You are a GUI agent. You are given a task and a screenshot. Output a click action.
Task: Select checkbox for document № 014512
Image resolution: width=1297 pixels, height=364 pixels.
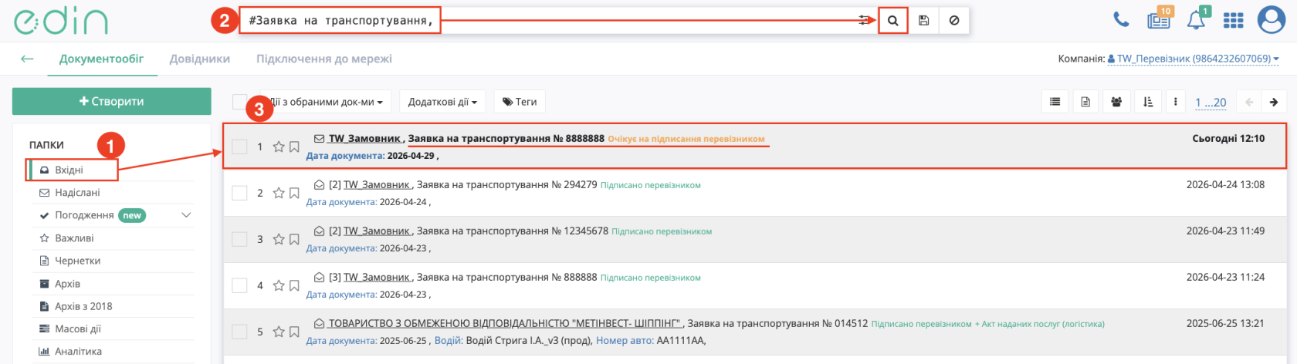(240, 332)
